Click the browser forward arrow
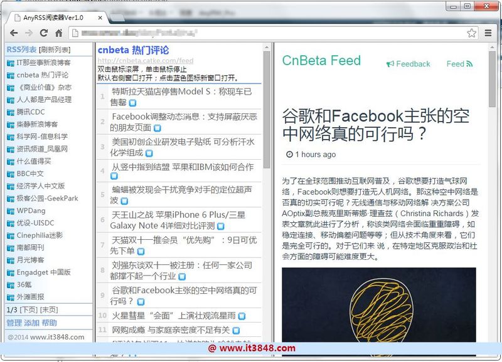The image size is (502, 362). (x=29, y=33)
